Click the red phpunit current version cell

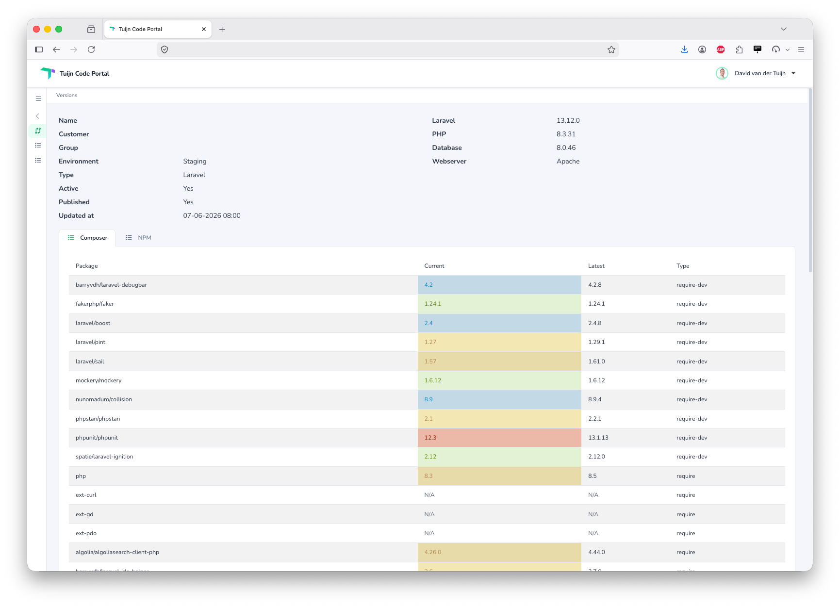(499, 438)
